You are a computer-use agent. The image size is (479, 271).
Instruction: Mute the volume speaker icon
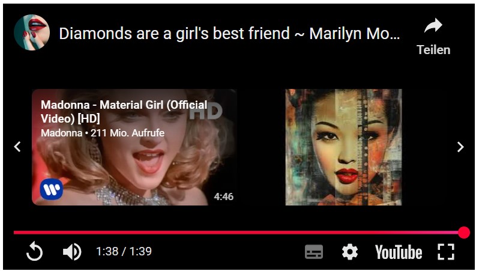(x=72, y=252)
